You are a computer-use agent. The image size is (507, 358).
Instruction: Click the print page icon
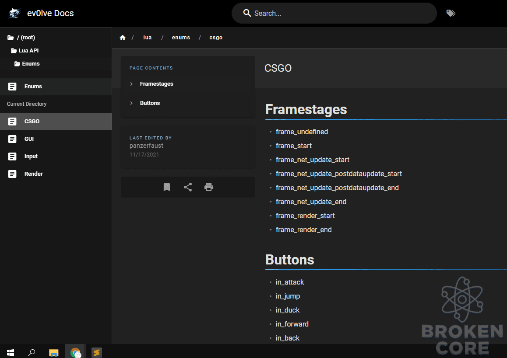coord(209,187)
